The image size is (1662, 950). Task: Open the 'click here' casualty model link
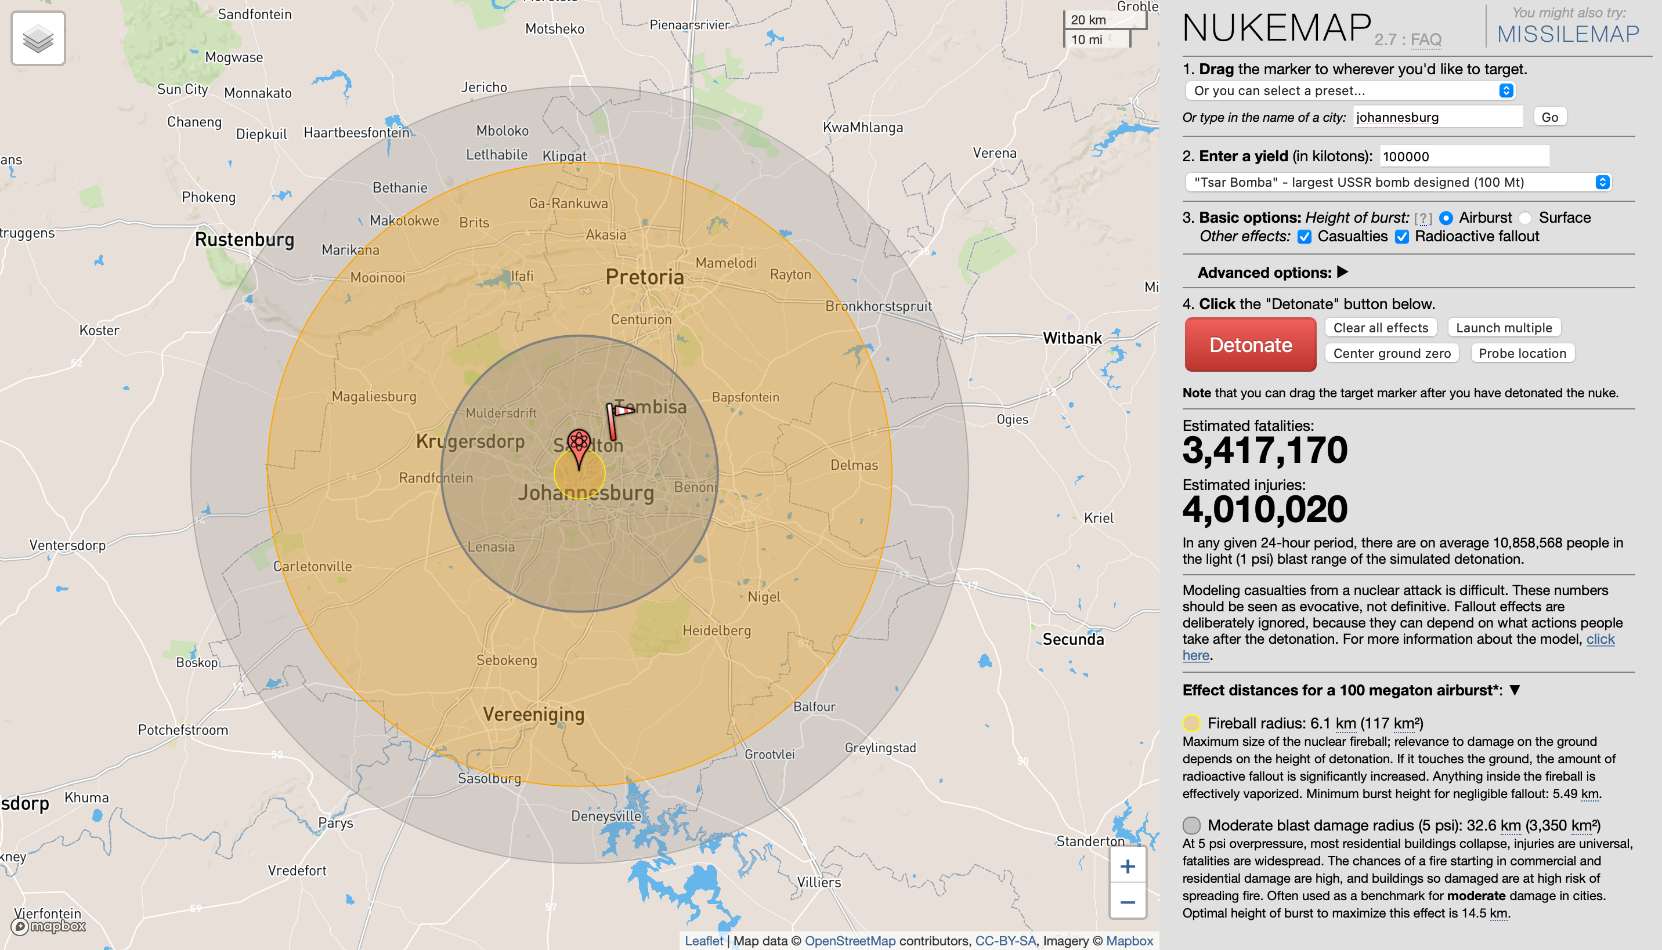click(1599, 639)
